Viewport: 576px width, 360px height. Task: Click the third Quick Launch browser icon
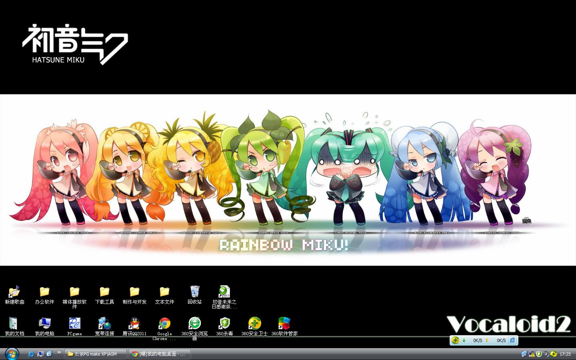[x=49, y=354]
